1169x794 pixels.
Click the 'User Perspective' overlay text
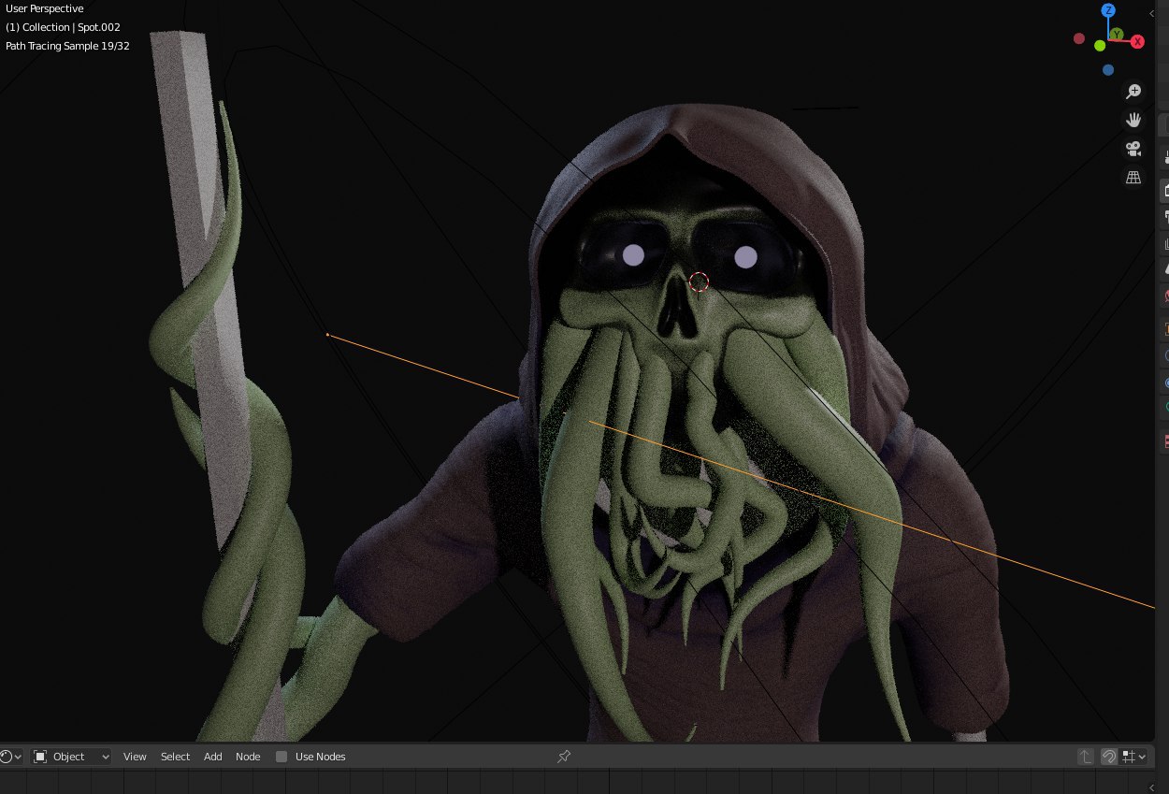click(45, 8)
